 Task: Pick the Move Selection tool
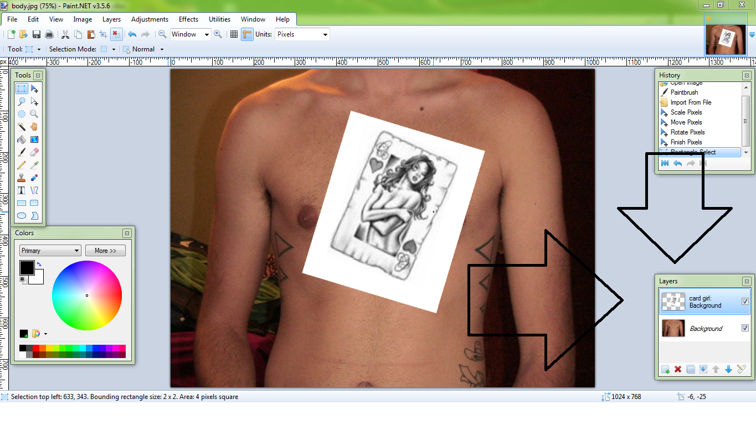(x=34, y=101)
